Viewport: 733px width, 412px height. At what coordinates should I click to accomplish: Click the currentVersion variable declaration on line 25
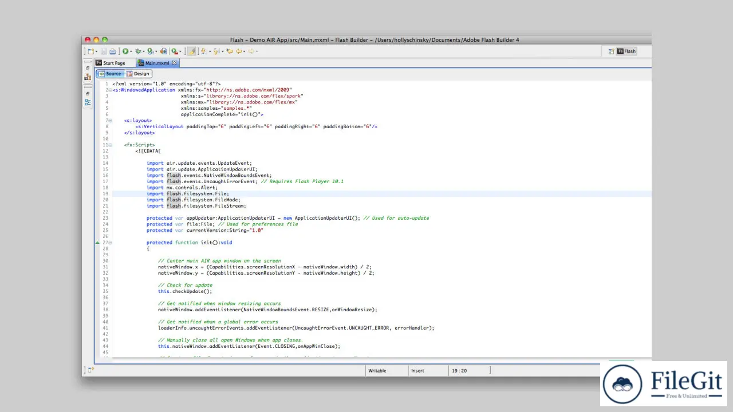[205, 231]
